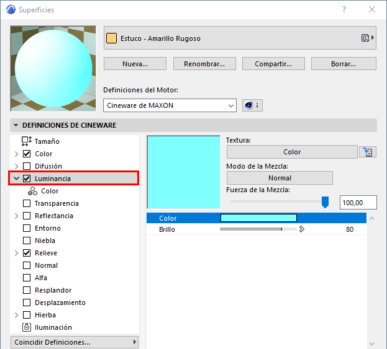This screenshot has height=349, width=387.
Task: Expand the Reflectancia tree arrow
Action: 17,216
